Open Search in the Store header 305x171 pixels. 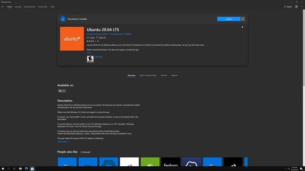[288, 7]
